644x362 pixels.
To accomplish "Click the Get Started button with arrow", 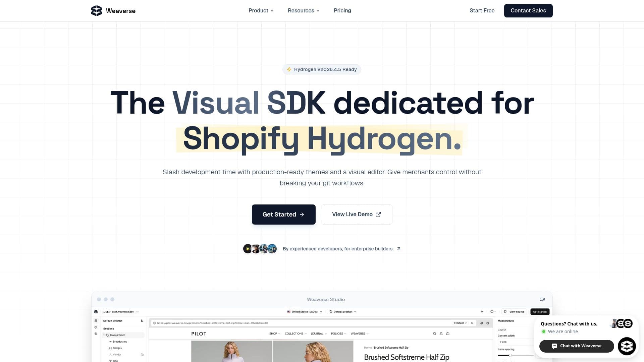I will [x=283, y=215].
